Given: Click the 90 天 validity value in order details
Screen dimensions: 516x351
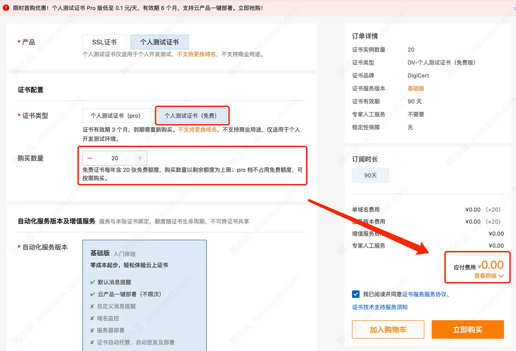Looking at the screenshot, I should click(415, 101).
